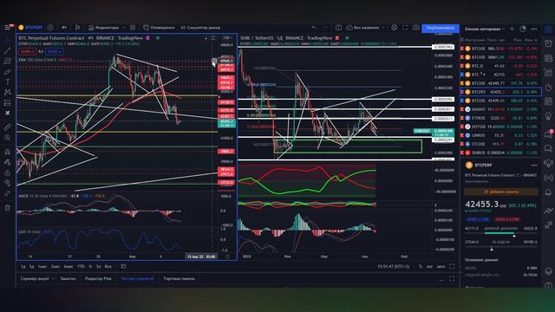This screenshot has height=312, width=555.
Task: Delete drawings with trash icon
Action: (x=8, y=208)
